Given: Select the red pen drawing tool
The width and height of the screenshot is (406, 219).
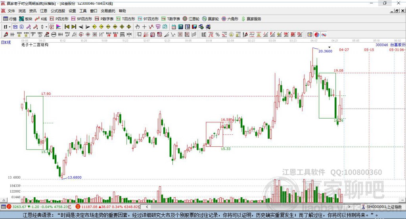Looking at the screenshot, I should (6, 35).
